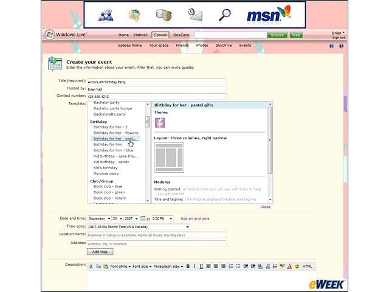389x292 pixels.
Task: Click the msn butterfly logo
Action: [x=269, y=15]
